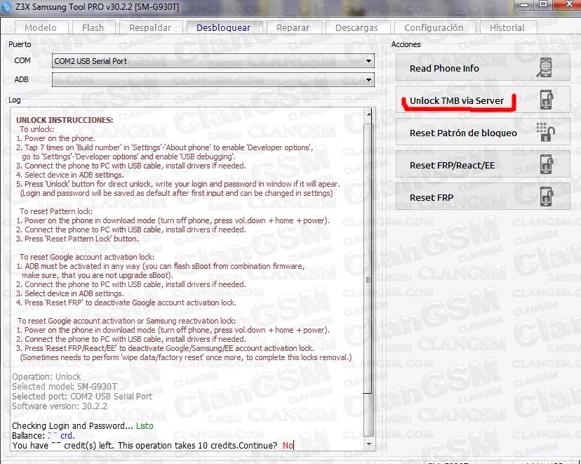Click the 'Ballance:' credits line

(x=43, y=435)
